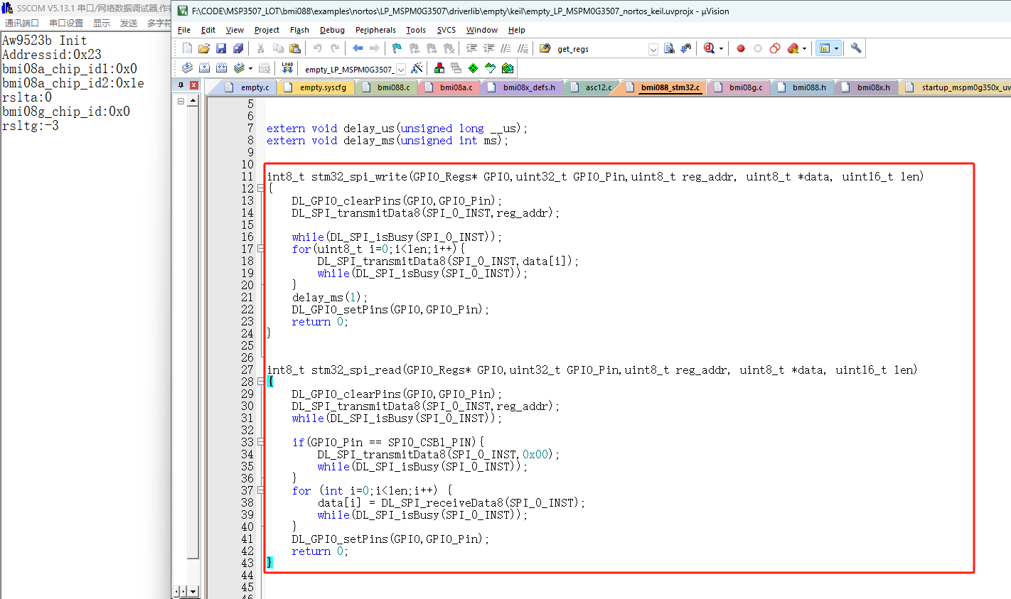The image size is (1011, 599).
Task: Click the Find document search icon
Action: 669,48
